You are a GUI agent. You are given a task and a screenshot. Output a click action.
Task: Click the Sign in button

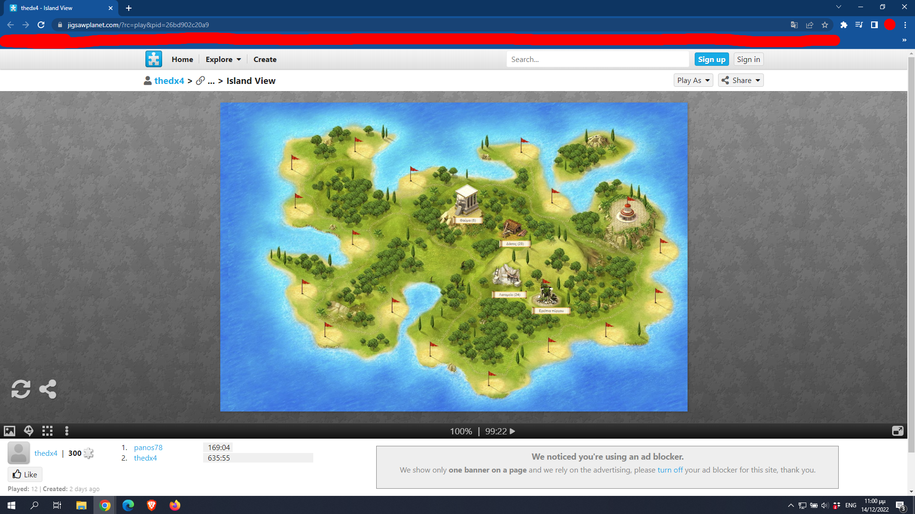tap(748, 59)
